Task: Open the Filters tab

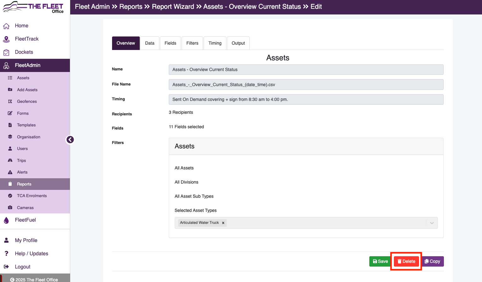Action: coord(192,43)
